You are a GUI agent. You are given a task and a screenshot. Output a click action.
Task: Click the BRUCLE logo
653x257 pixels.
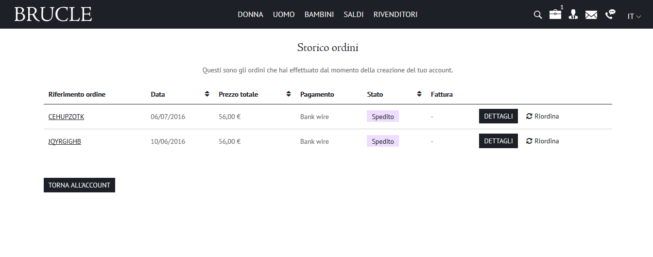click(x=53, y=15)
